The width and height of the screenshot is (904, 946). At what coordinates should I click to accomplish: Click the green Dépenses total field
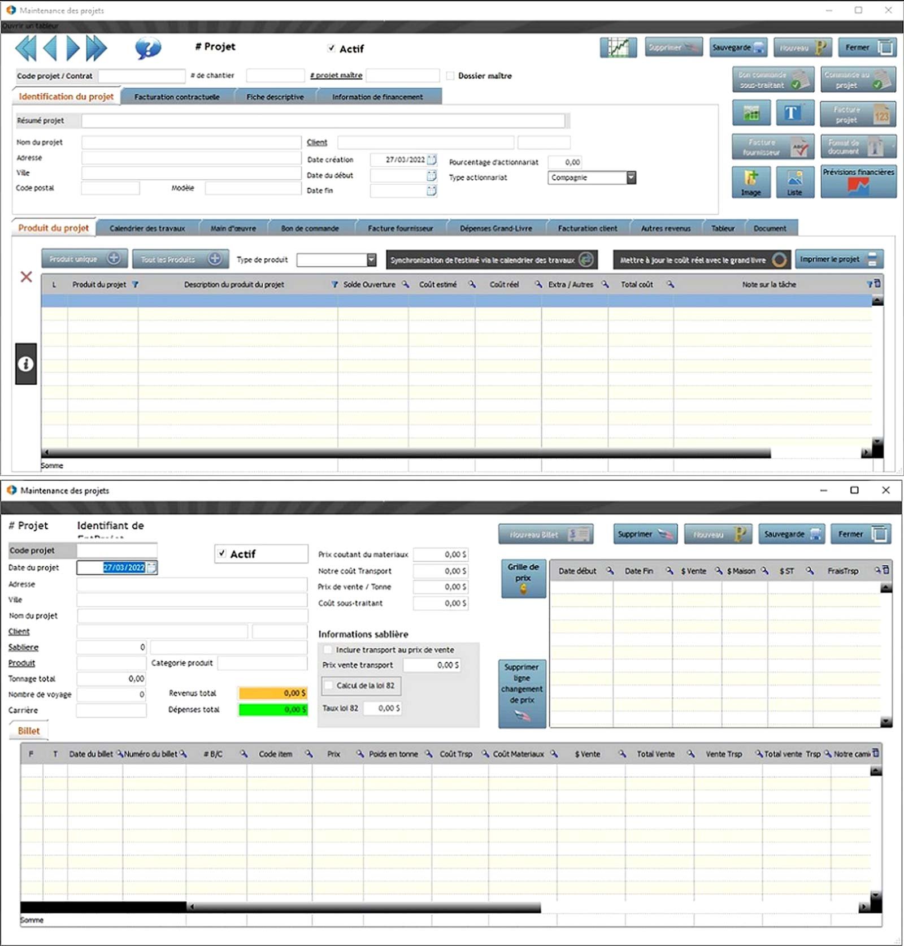click(273, 709)
